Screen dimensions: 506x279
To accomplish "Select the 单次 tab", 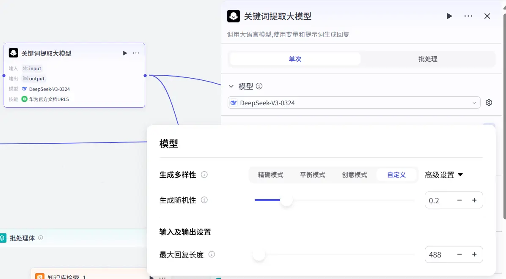I will (x=294, y=59).
